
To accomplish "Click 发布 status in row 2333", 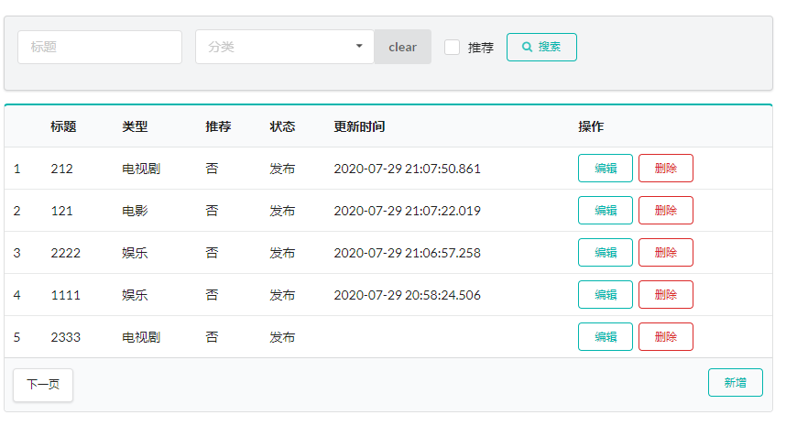I will click(x=282, y=337).
